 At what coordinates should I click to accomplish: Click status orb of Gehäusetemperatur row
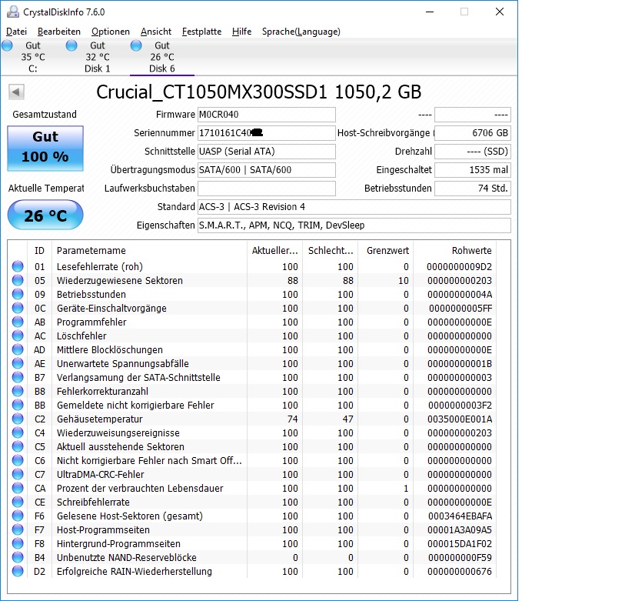(18, 419)
